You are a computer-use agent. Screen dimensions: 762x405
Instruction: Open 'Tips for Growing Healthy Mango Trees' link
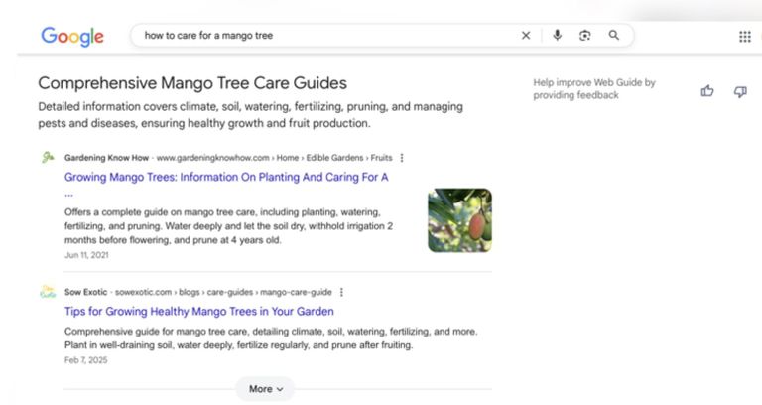click(x=198, y=312)
